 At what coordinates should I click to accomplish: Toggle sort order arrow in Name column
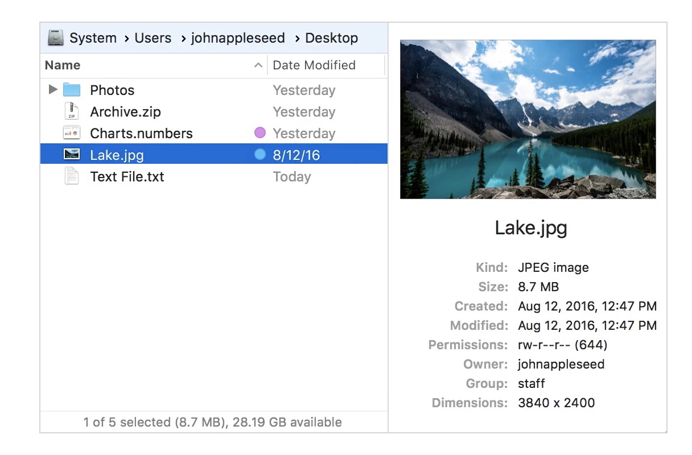(x=258, y=65)
